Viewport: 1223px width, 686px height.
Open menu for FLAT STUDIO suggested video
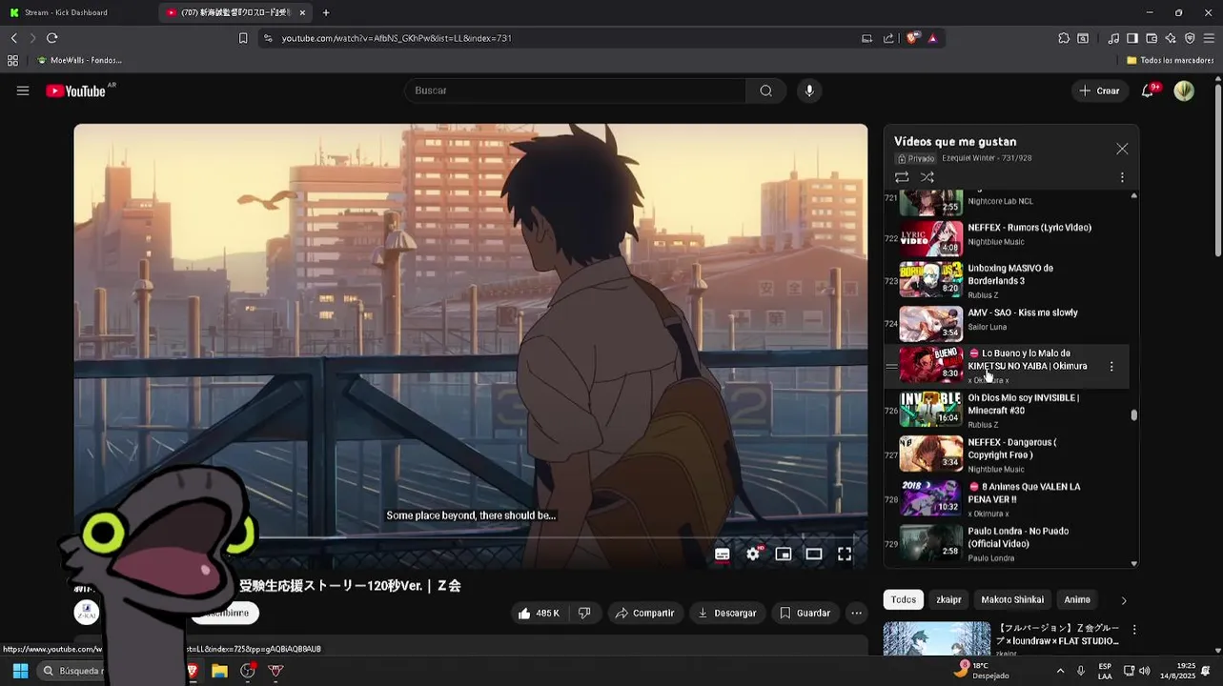[x=1134, y=630]
